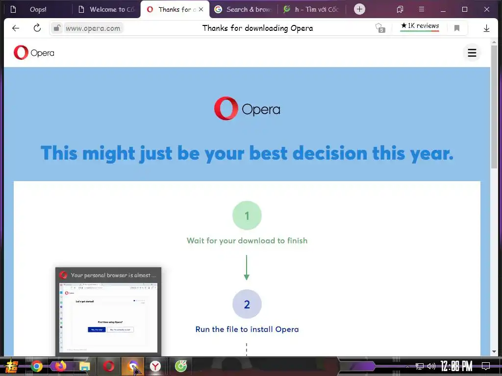The image size is (502, 376).
Task: Open the notification center icon
Action: (486, 366)
